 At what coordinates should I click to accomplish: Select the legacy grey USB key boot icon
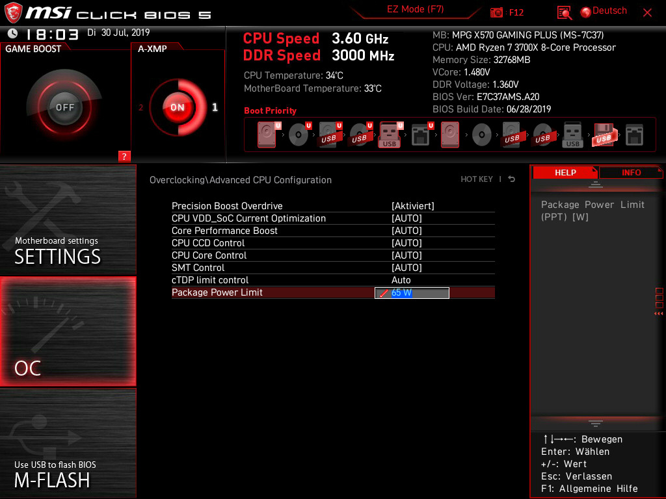(x=572, y=134)
